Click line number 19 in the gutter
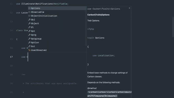The width and height of the screenshot is (174, 98). pos(11,75)
